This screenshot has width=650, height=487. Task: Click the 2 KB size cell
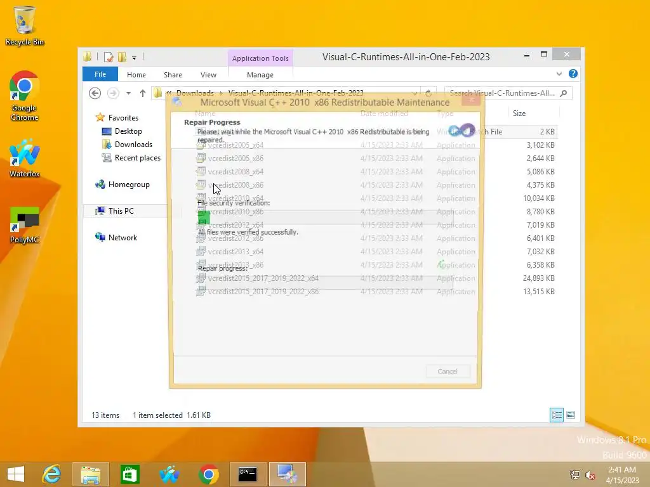[x=547, y=132]
